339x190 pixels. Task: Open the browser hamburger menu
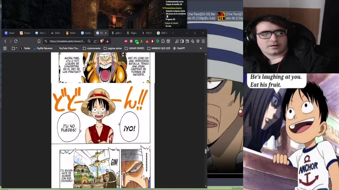coord(203,41)
